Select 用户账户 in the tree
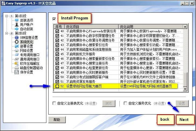Viewport: 196px width, 131px height. [x=27, y=25]
